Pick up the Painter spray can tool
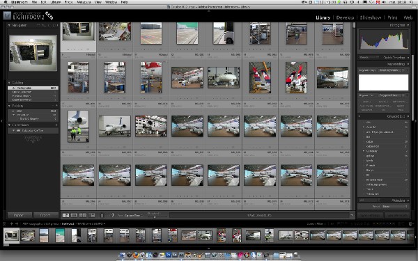Image resolution: width=418 pixels, height=261 pixels. [102, 215]
